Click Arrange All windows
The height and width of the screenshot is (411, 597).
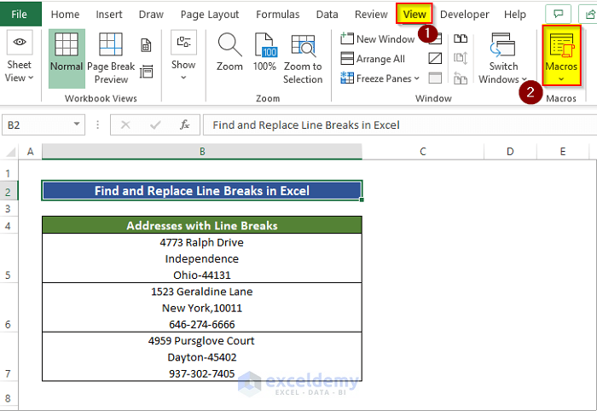[373, 59]
